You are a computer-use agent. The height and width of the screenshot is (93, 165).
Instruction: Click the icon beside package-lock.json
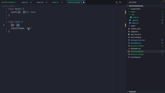pyautogui.click(x=129, y=40)
